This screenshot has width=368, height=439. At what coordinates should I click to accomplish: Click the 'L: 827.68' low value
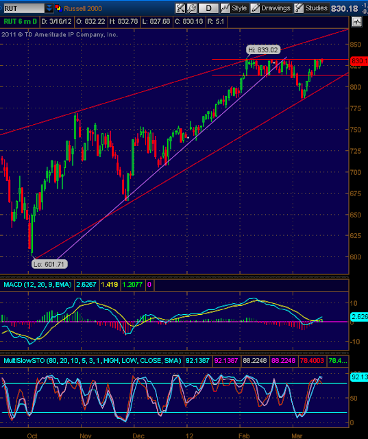point(156,21)
